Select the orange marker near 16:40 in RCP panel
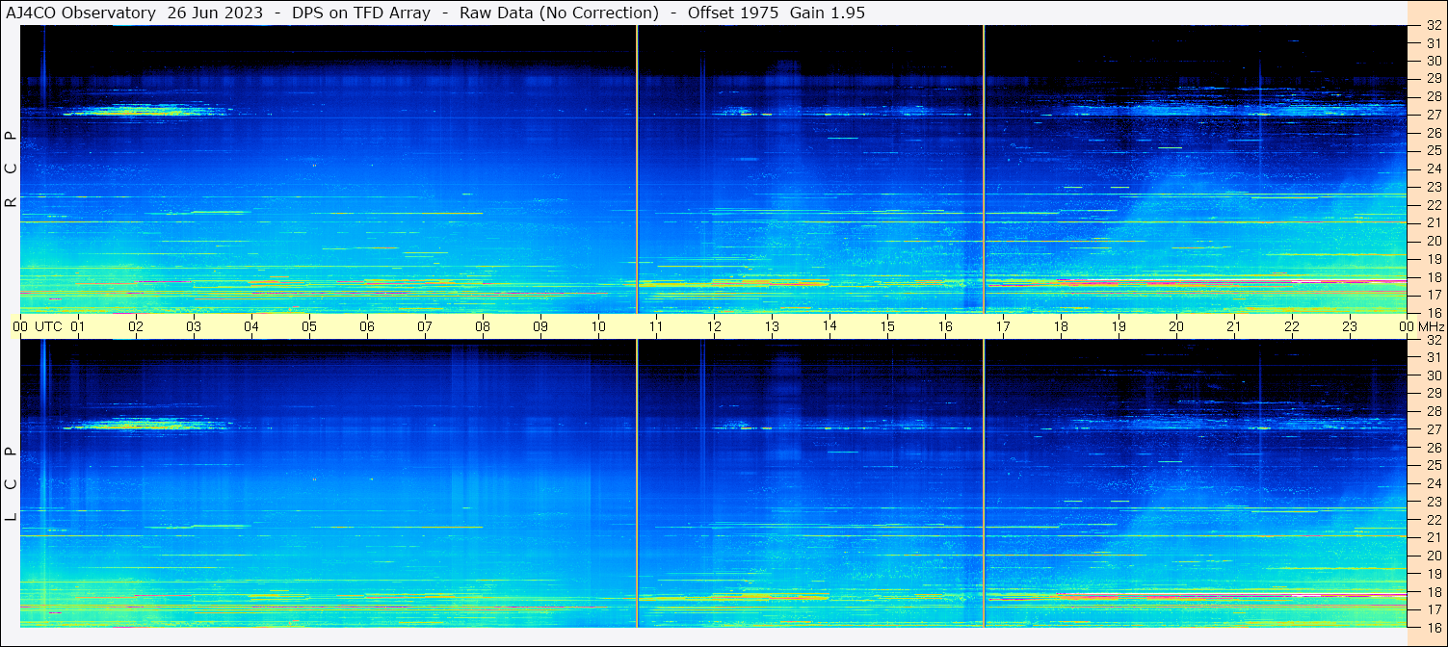The image size is (1448, 647). pyautogui.click(x=984, y=168)
